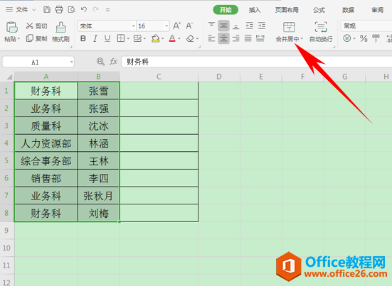Increase font size with A+ icon
The width and height of the screenshot is (392, 286).
click(x=176, y=26)
